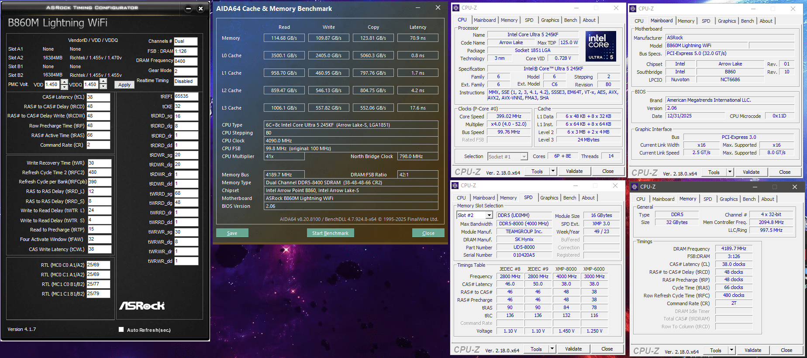Open Graphics tab in CPU-Z SPD window
The image size is (807, 358).
coord(549,198)
